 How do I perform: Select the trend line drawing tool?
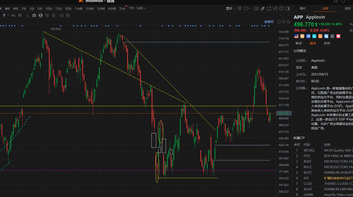pos(28,15)
